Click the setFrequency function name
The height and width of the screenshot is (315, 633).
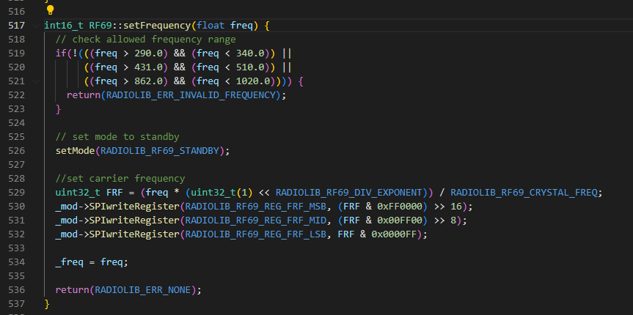click(157, 26)
